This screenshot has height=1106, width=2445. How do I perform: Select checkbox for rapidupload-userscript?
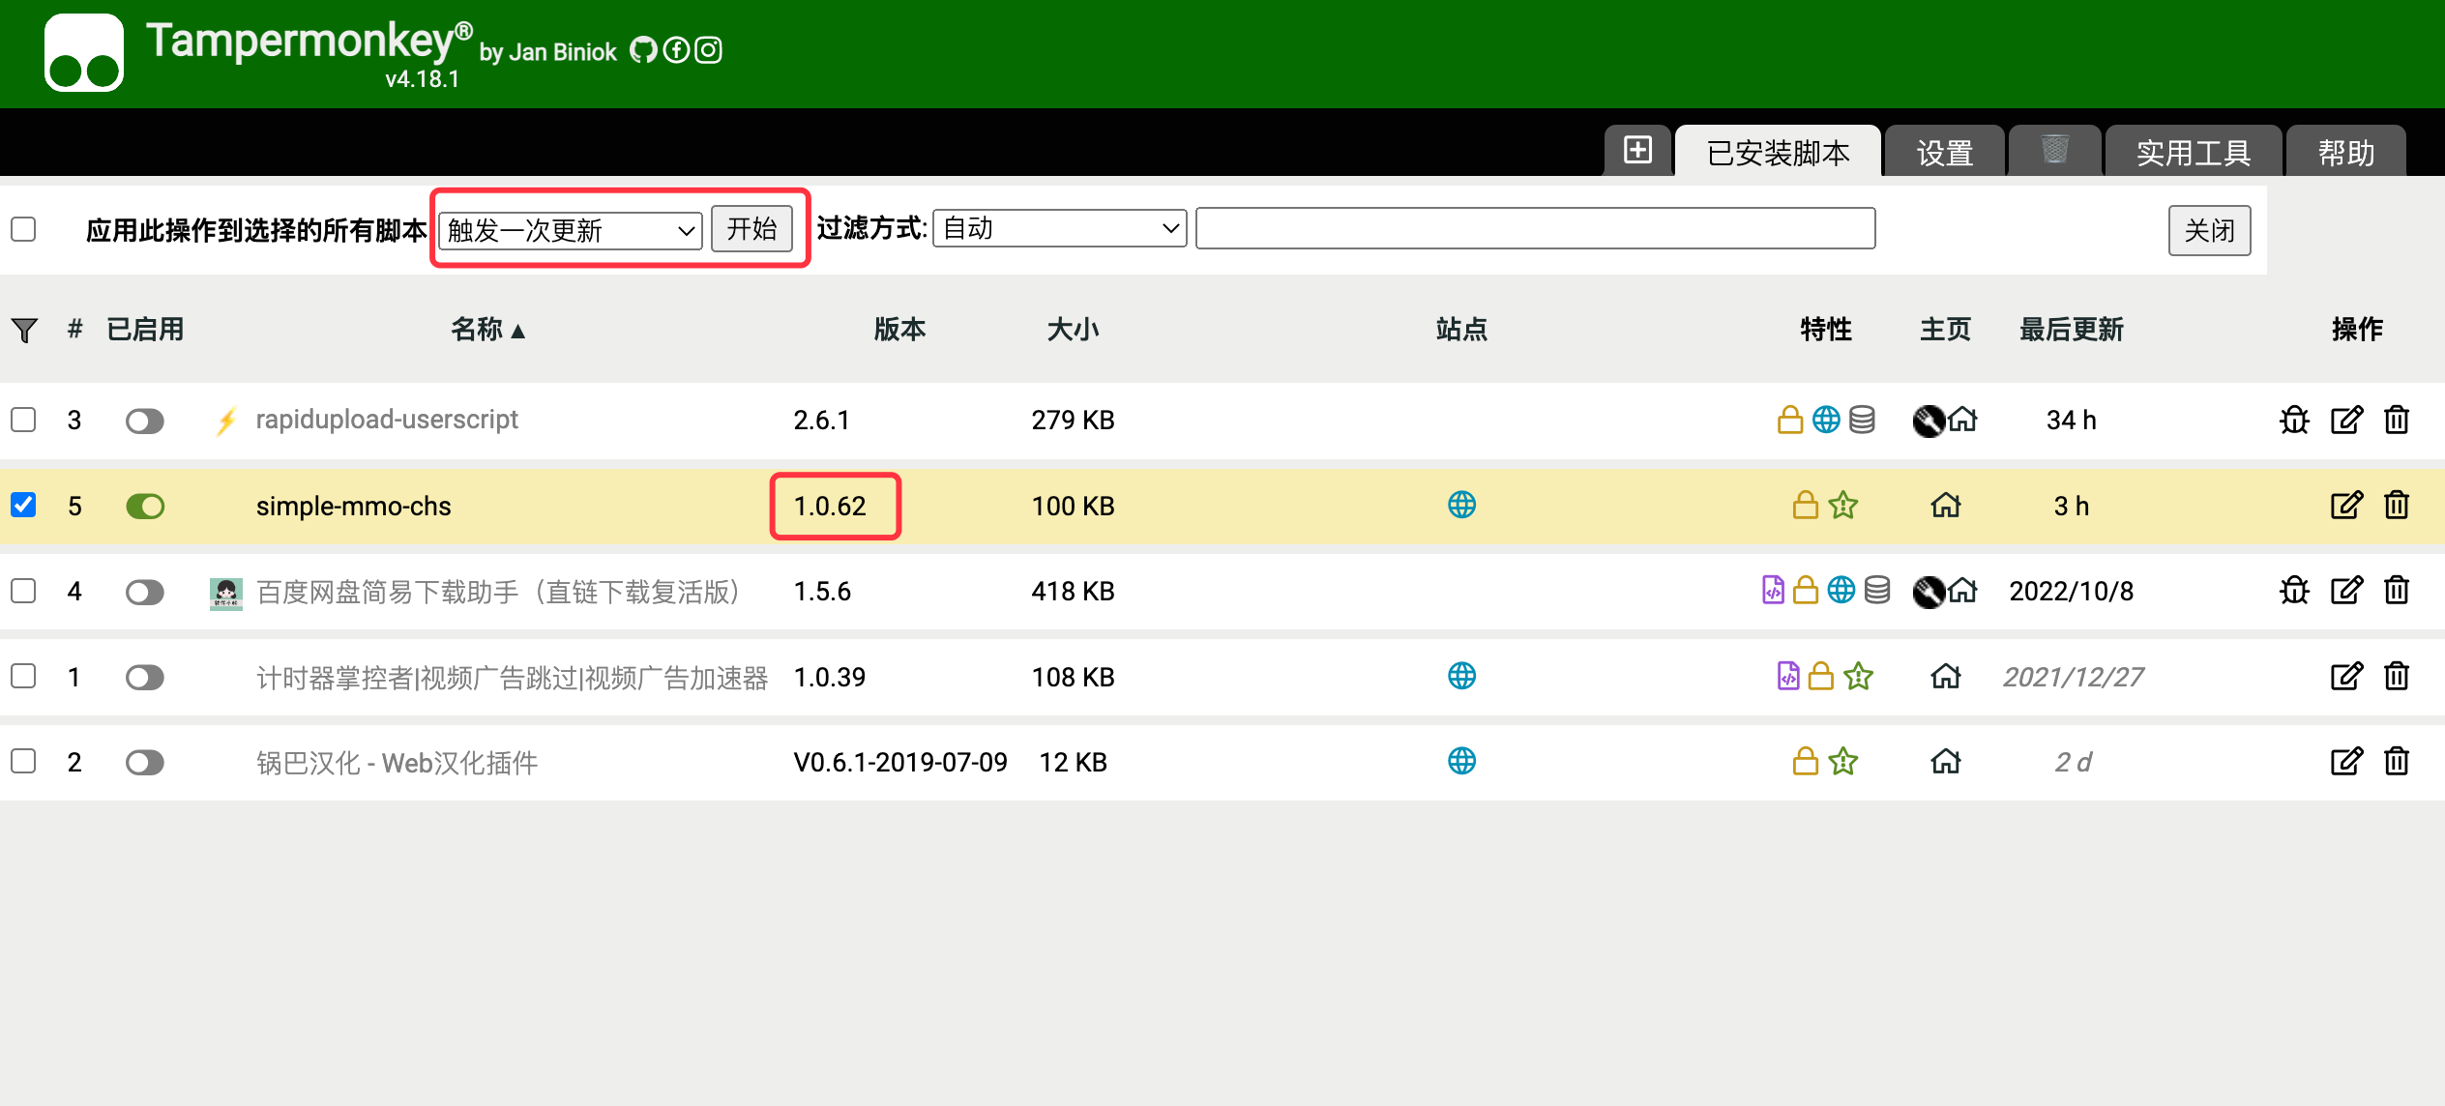coord(23,420)
